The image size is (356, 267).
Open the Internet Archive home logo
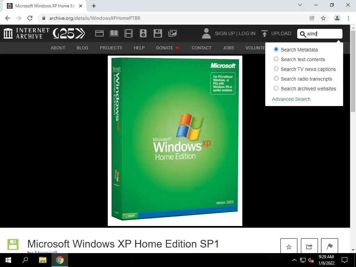(26, 33)
